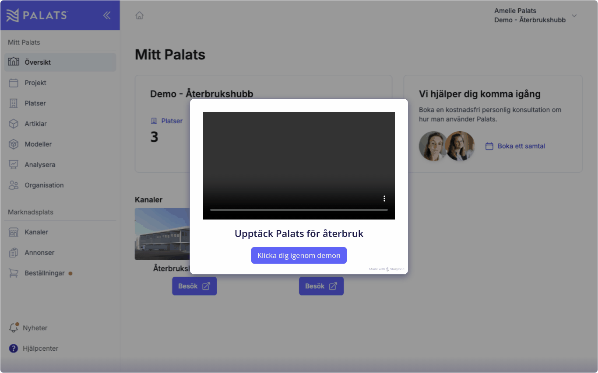
Task: Click the Analysera chart icon
Action: [x=14, y=165]
